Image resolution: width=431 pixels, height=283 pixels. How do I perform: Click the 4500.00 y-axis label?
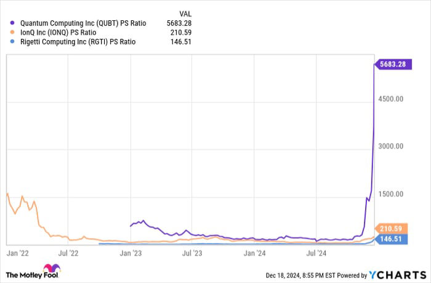(390, 99)
